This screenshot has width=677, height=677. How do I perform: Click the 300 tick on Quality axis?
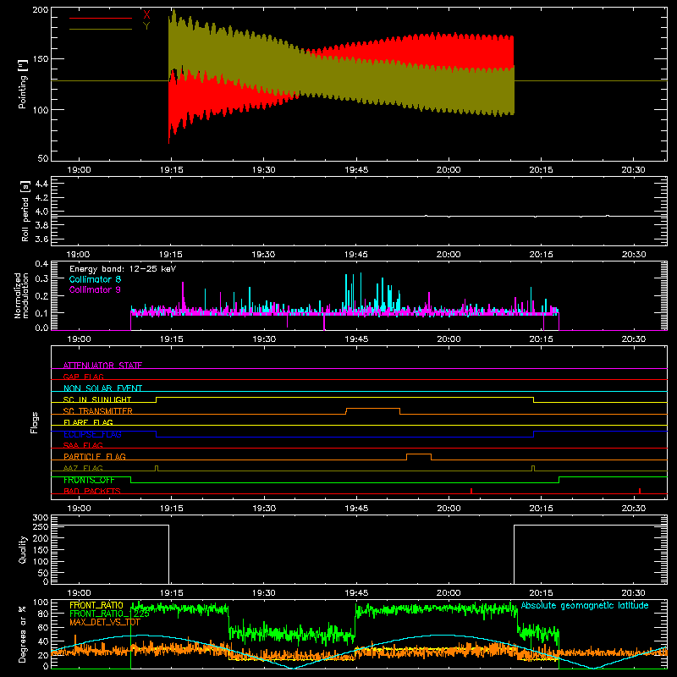(x=41, y=518)
